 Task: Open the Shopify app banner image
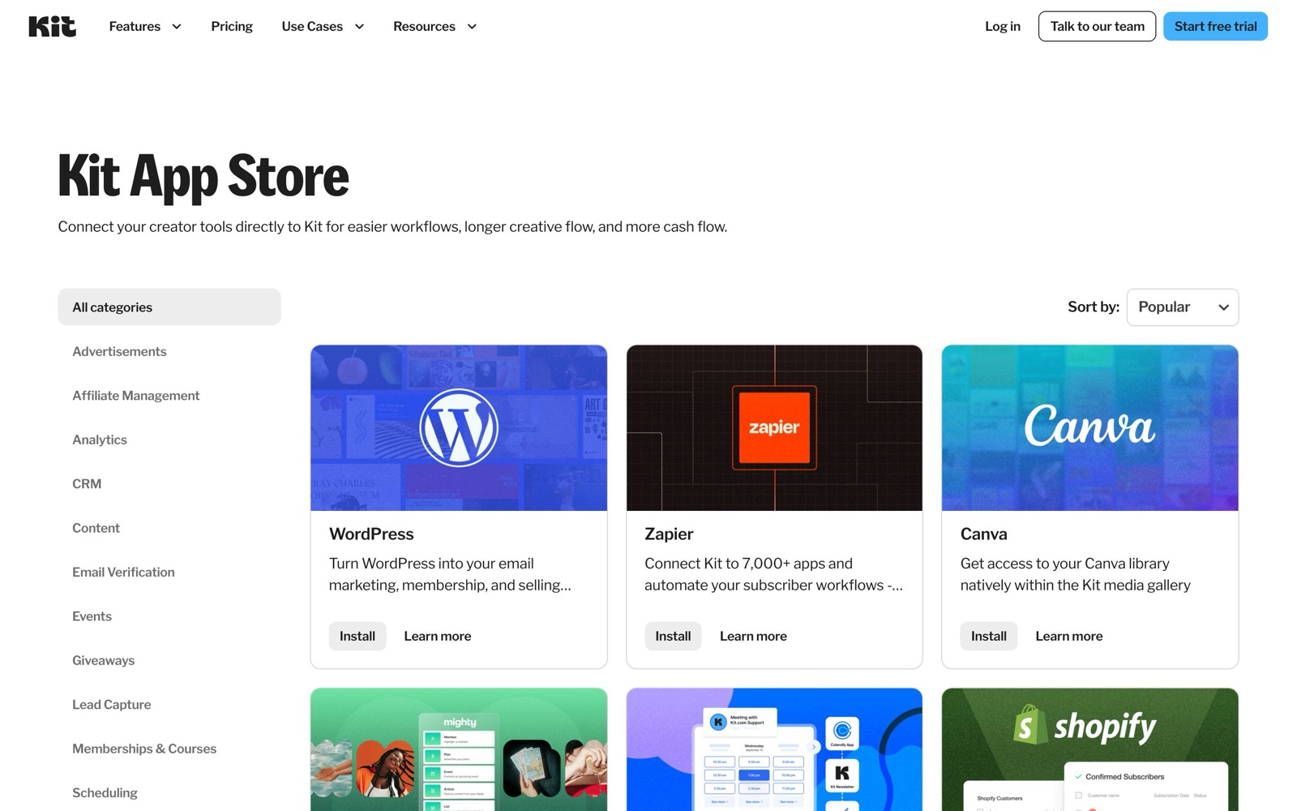point(1090,749)
